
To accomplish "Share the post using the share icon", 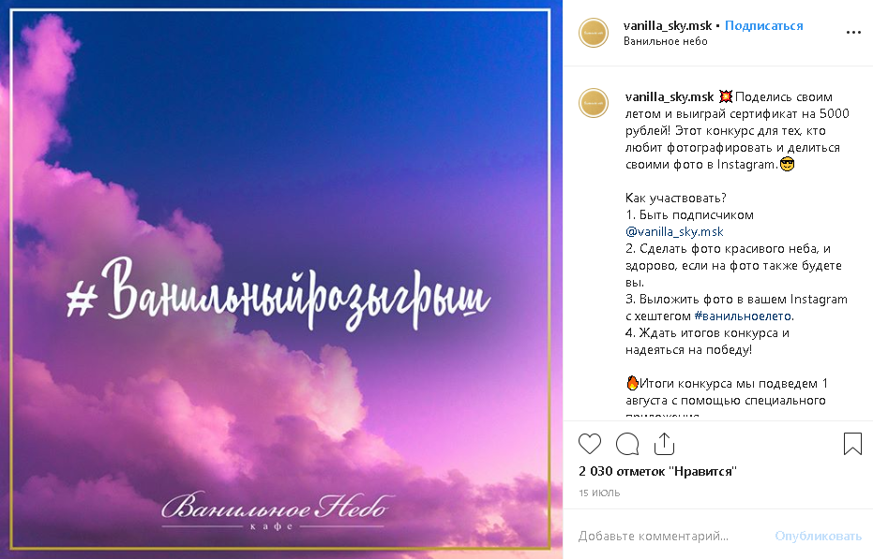I will (x=664, y=443).
